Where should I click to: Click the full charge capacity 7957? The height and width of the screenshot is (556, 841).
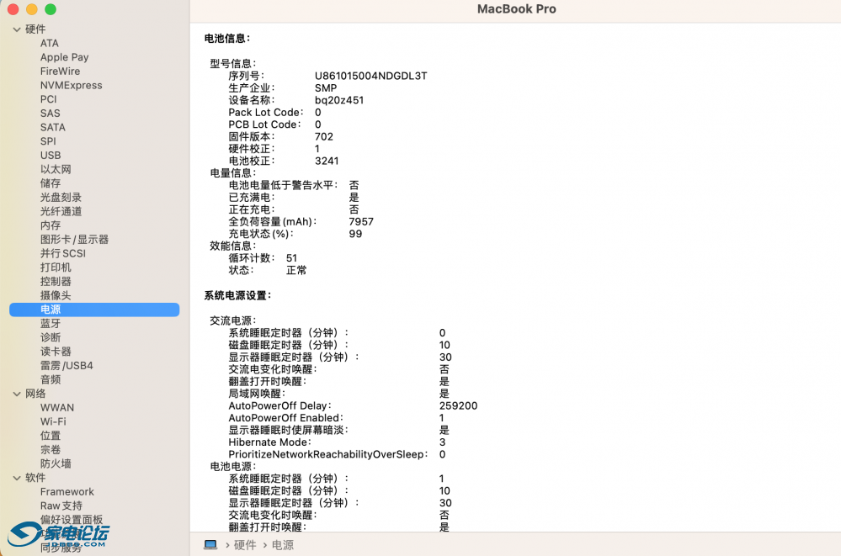361,221
